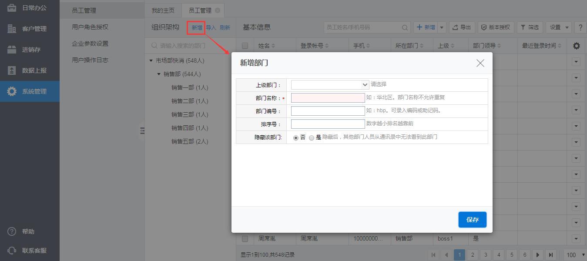Select 是 for 隐藏该部门
Viewport: 587px width, 261px height.
(x=312, y=138)
